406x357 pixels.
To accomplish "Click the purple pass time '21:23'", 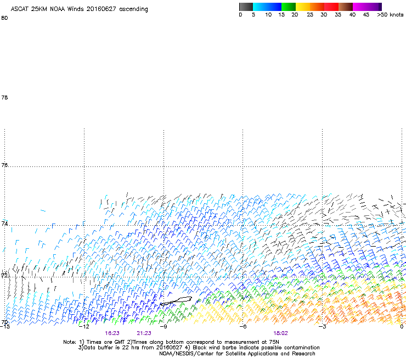I will tap(144, 333).
